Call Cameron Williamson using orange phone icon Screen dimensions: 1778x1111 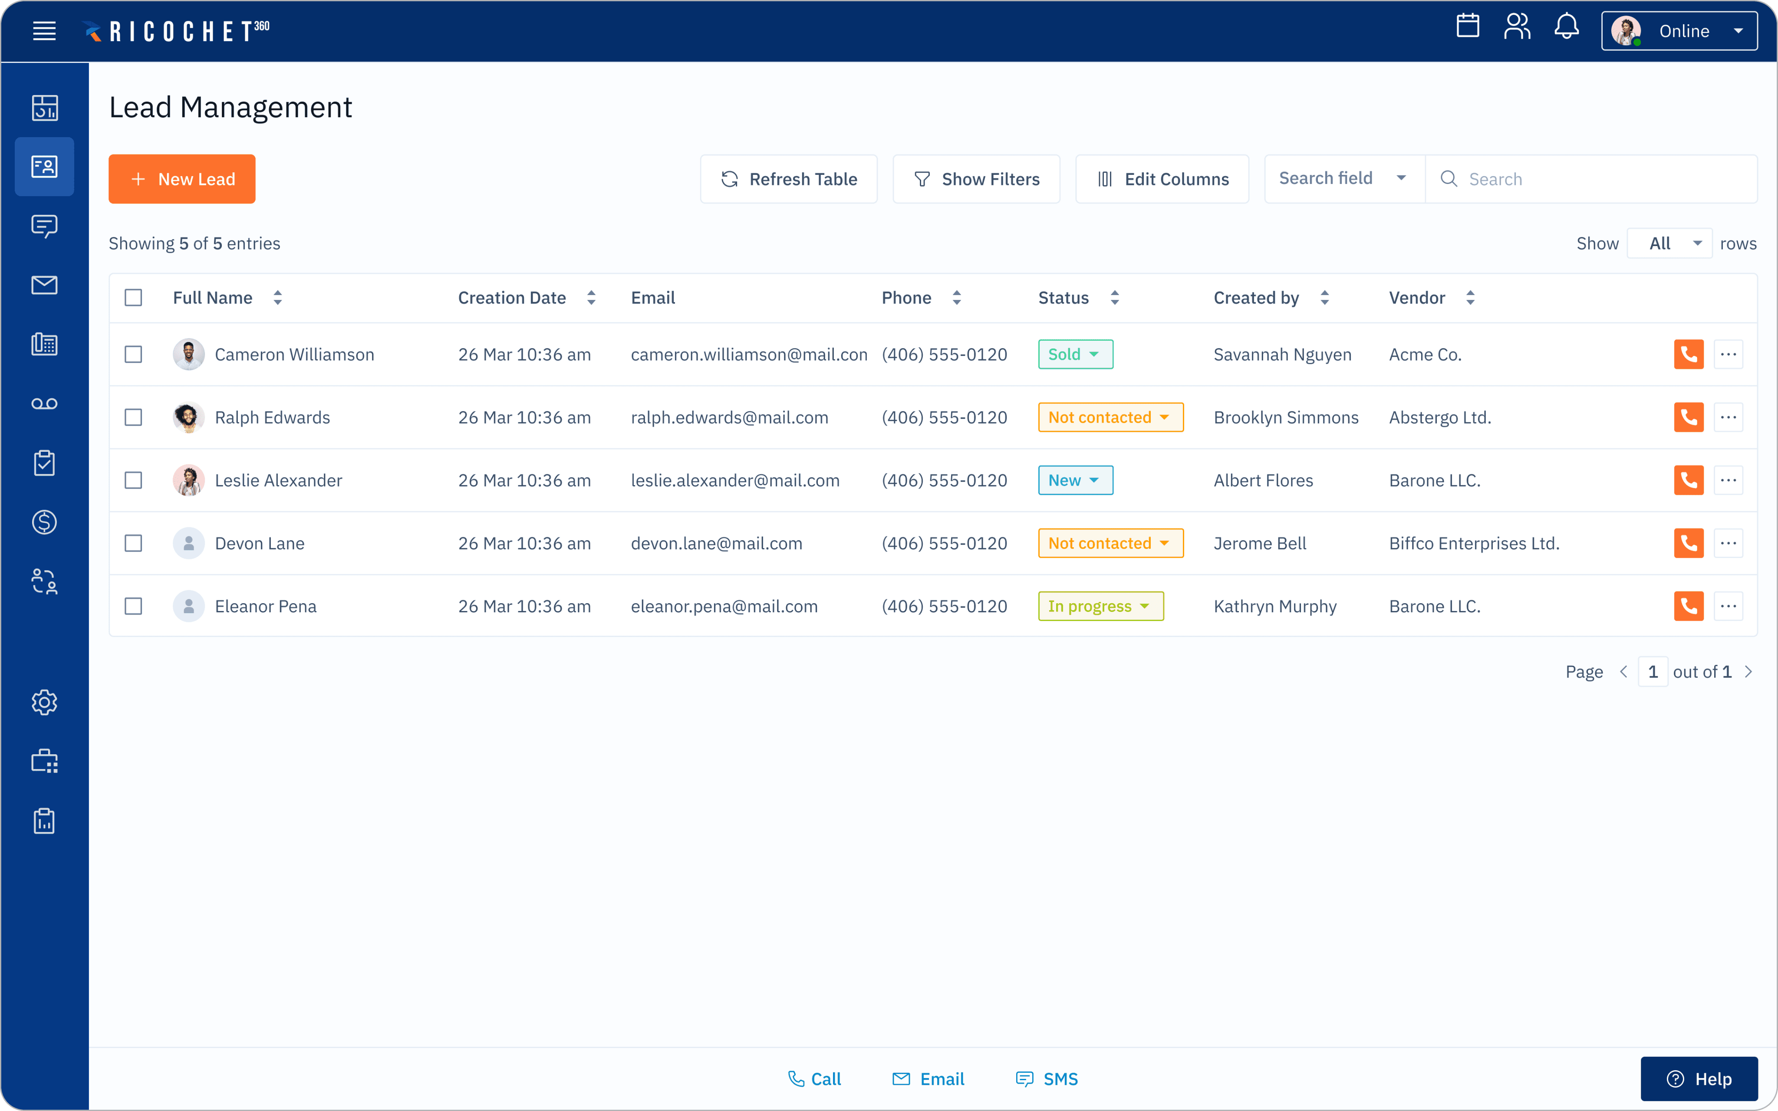[1689, 354]
